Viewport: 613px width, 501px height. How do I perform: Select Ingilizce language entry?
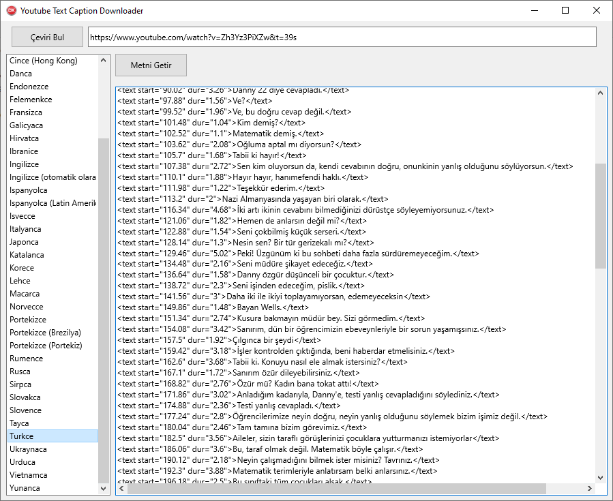[x=53, y=164]
